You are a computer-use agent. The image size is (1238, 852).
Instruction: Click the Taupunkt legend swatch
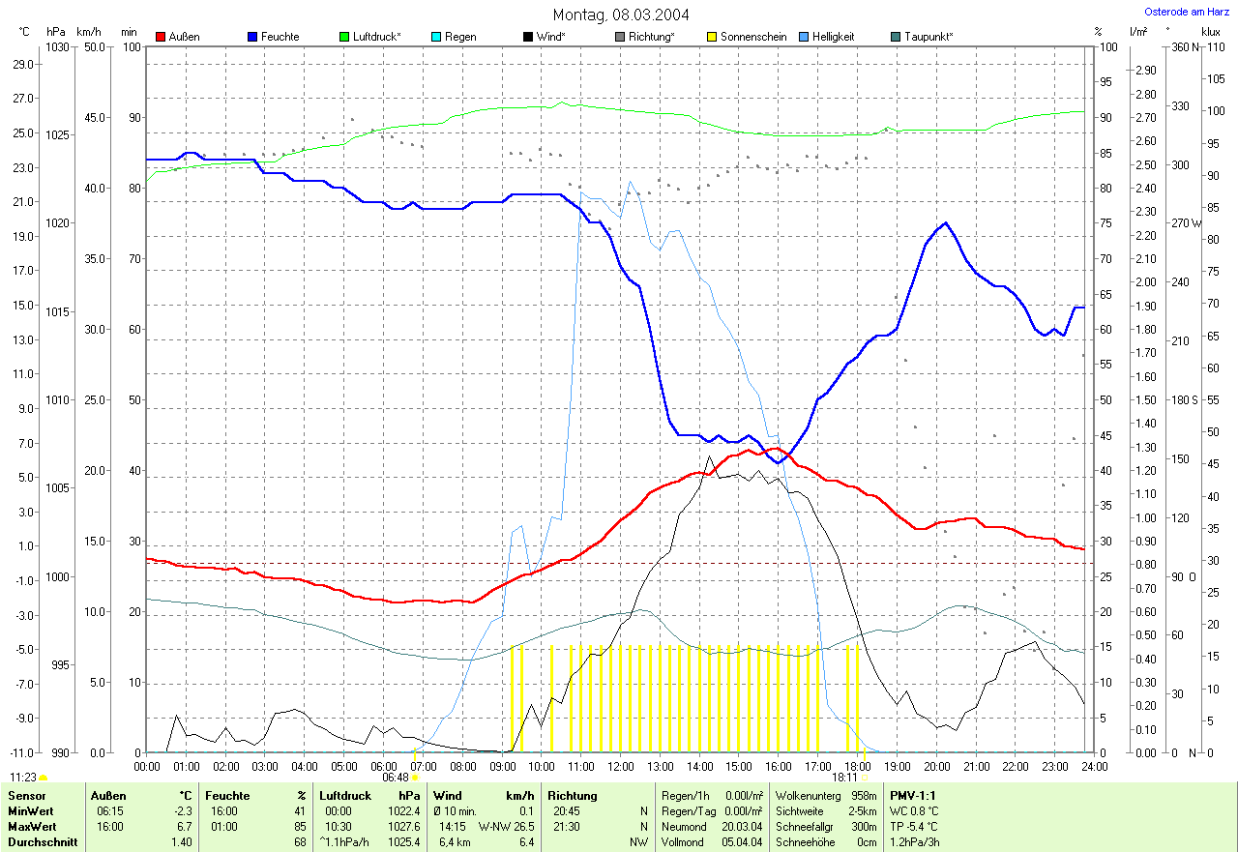coord(896,37)
